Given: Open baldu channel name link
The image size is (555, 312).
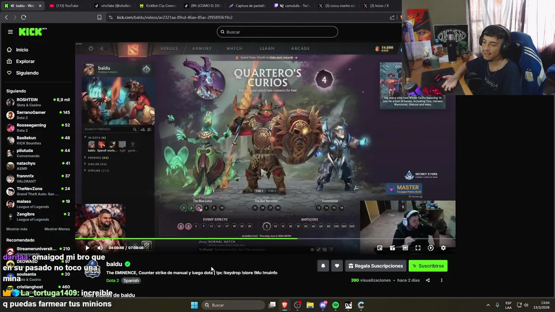Looking at the screenshot, I should point(114,264).
